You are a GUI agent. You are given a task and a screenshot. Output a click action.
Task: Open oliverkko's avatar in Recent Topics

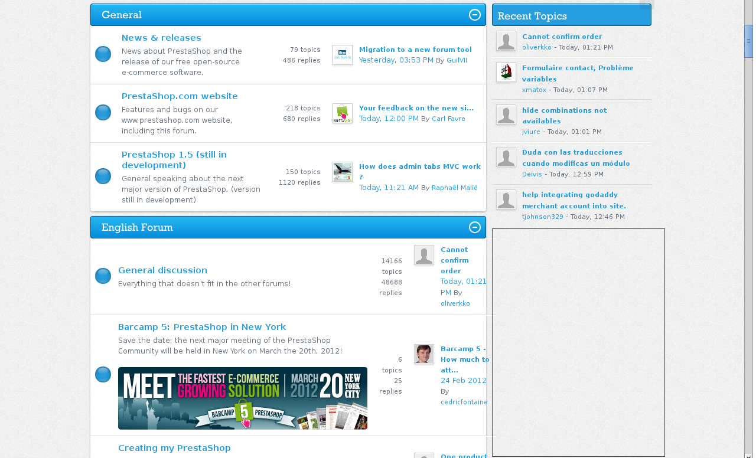tap(506, 41)
